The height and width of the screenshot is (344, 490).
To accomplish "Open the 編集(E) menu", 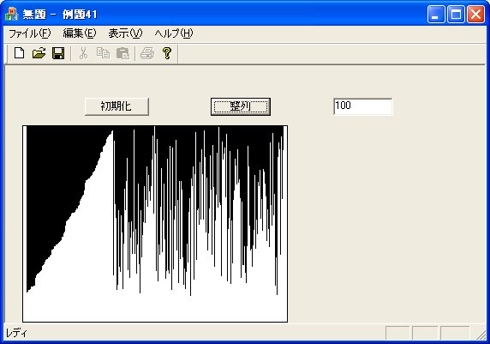I will (x=80, y=33).
